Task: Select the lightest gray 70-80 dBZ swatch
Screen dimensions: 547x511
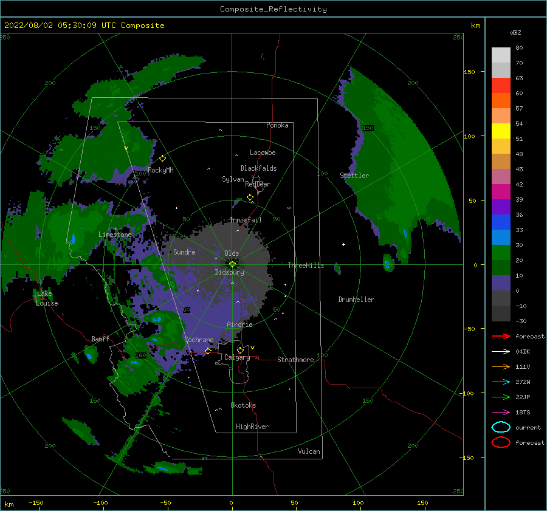Action: 501,55
